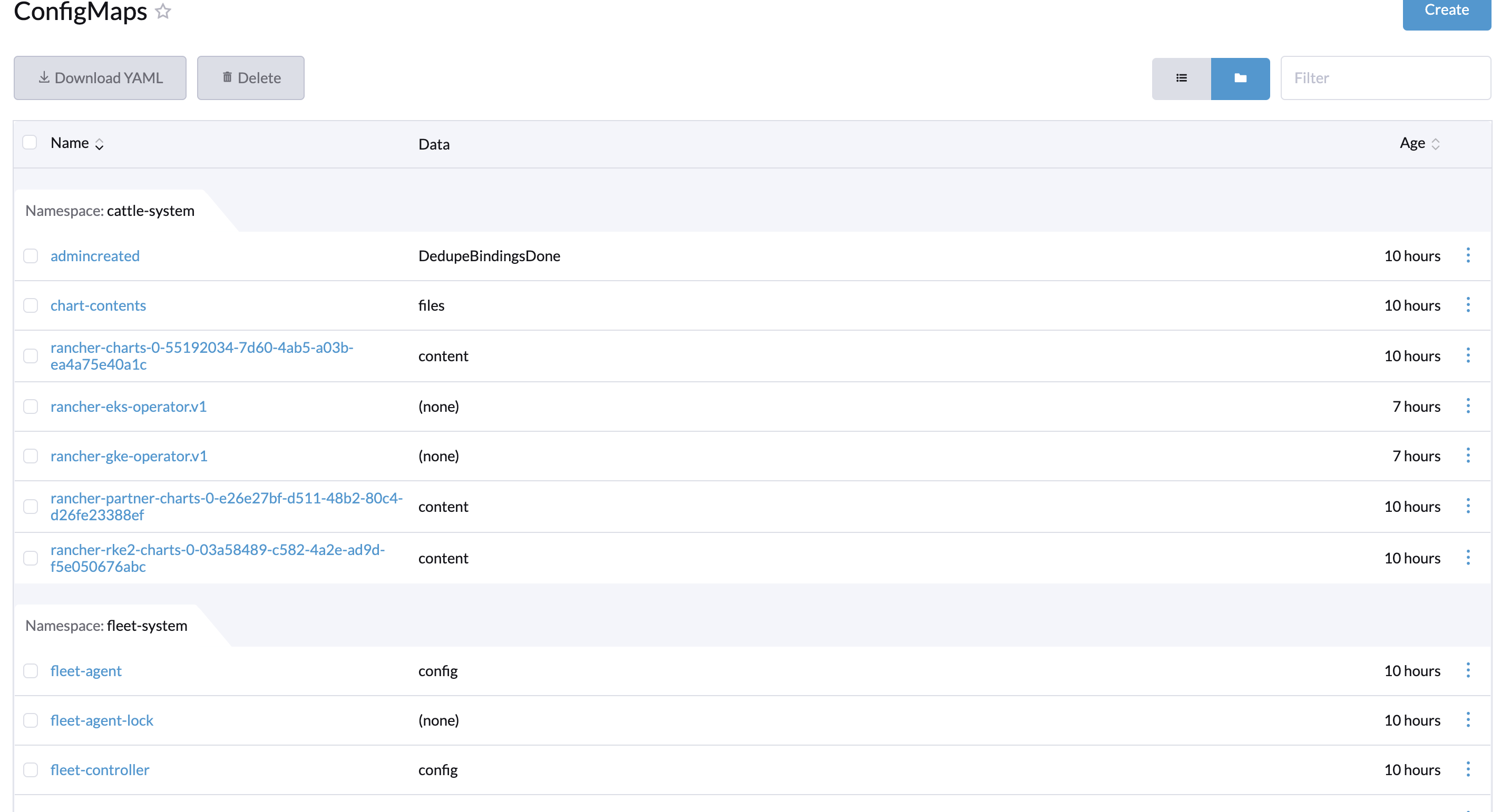Screen dimensions: 1501x812
Task: Toggle sorting by Name column
Action: (x=70, y=143)
